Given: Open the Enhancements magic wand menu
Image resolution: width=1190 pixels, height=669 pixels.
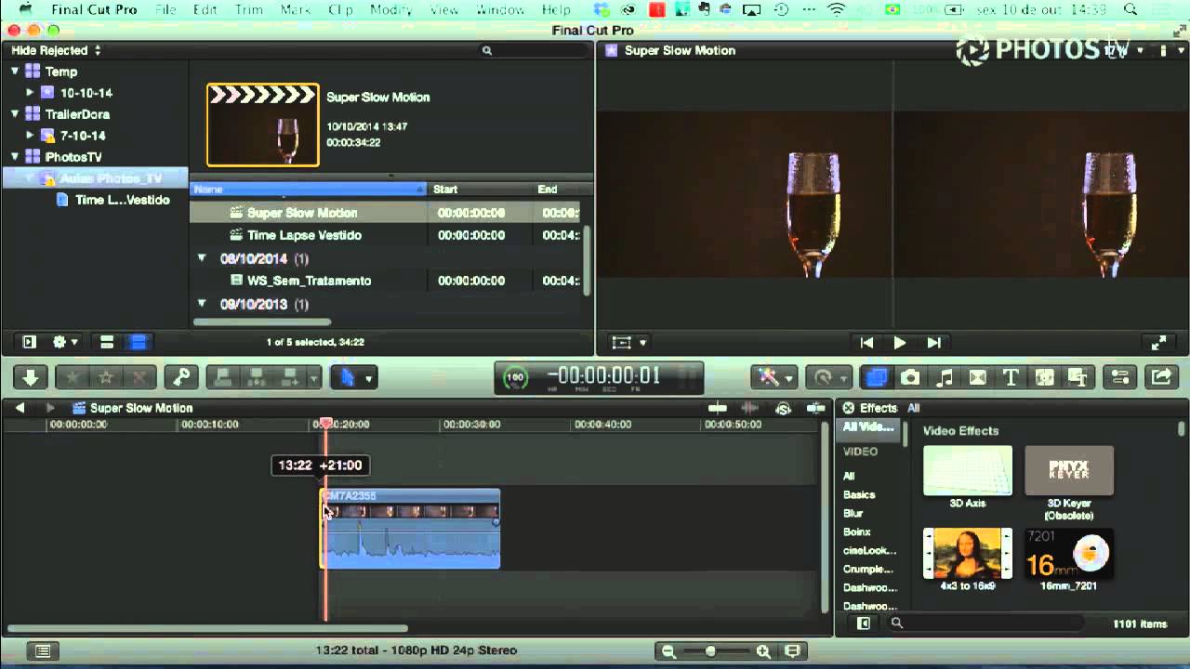Looking at the screenshot, I should (x=774, y=377).
